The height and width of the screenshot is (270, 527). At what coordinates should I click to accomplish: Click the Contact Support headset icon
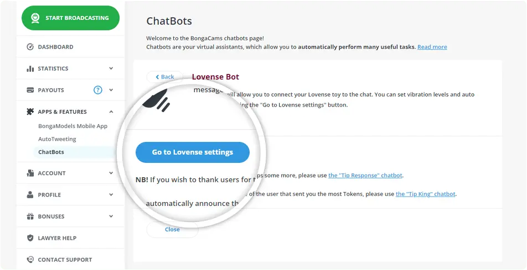[x=30, y=260]
